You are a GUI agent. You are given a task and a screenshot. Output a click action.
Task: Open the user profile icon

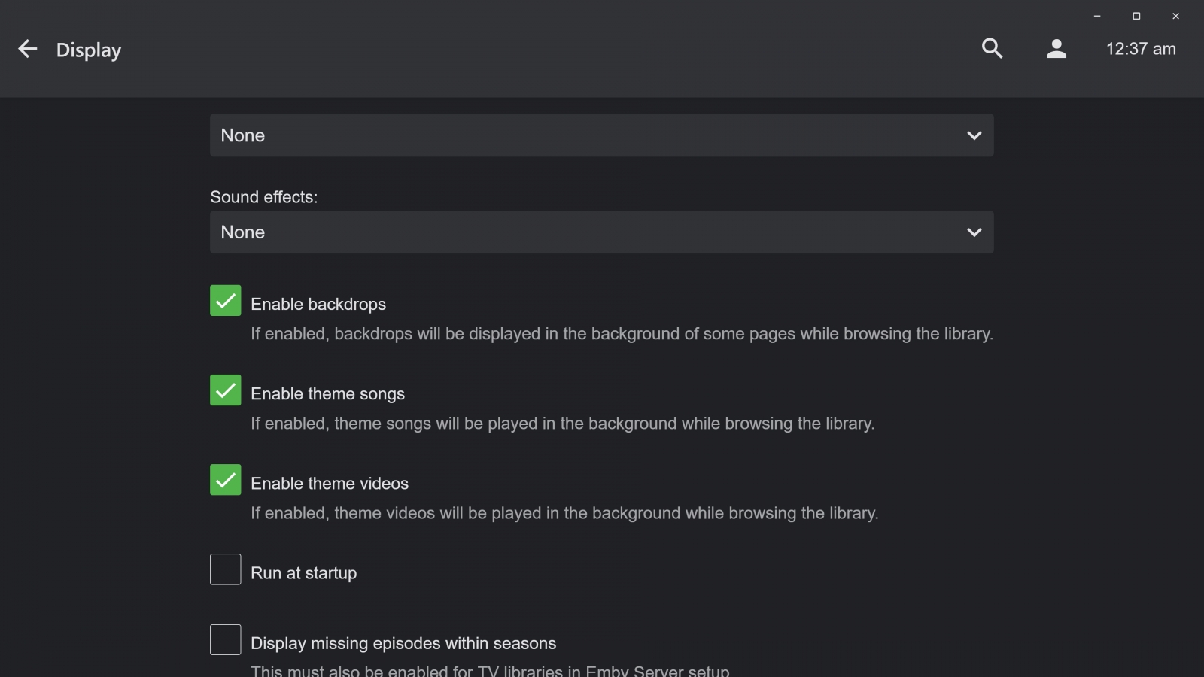pos(1057,49)
